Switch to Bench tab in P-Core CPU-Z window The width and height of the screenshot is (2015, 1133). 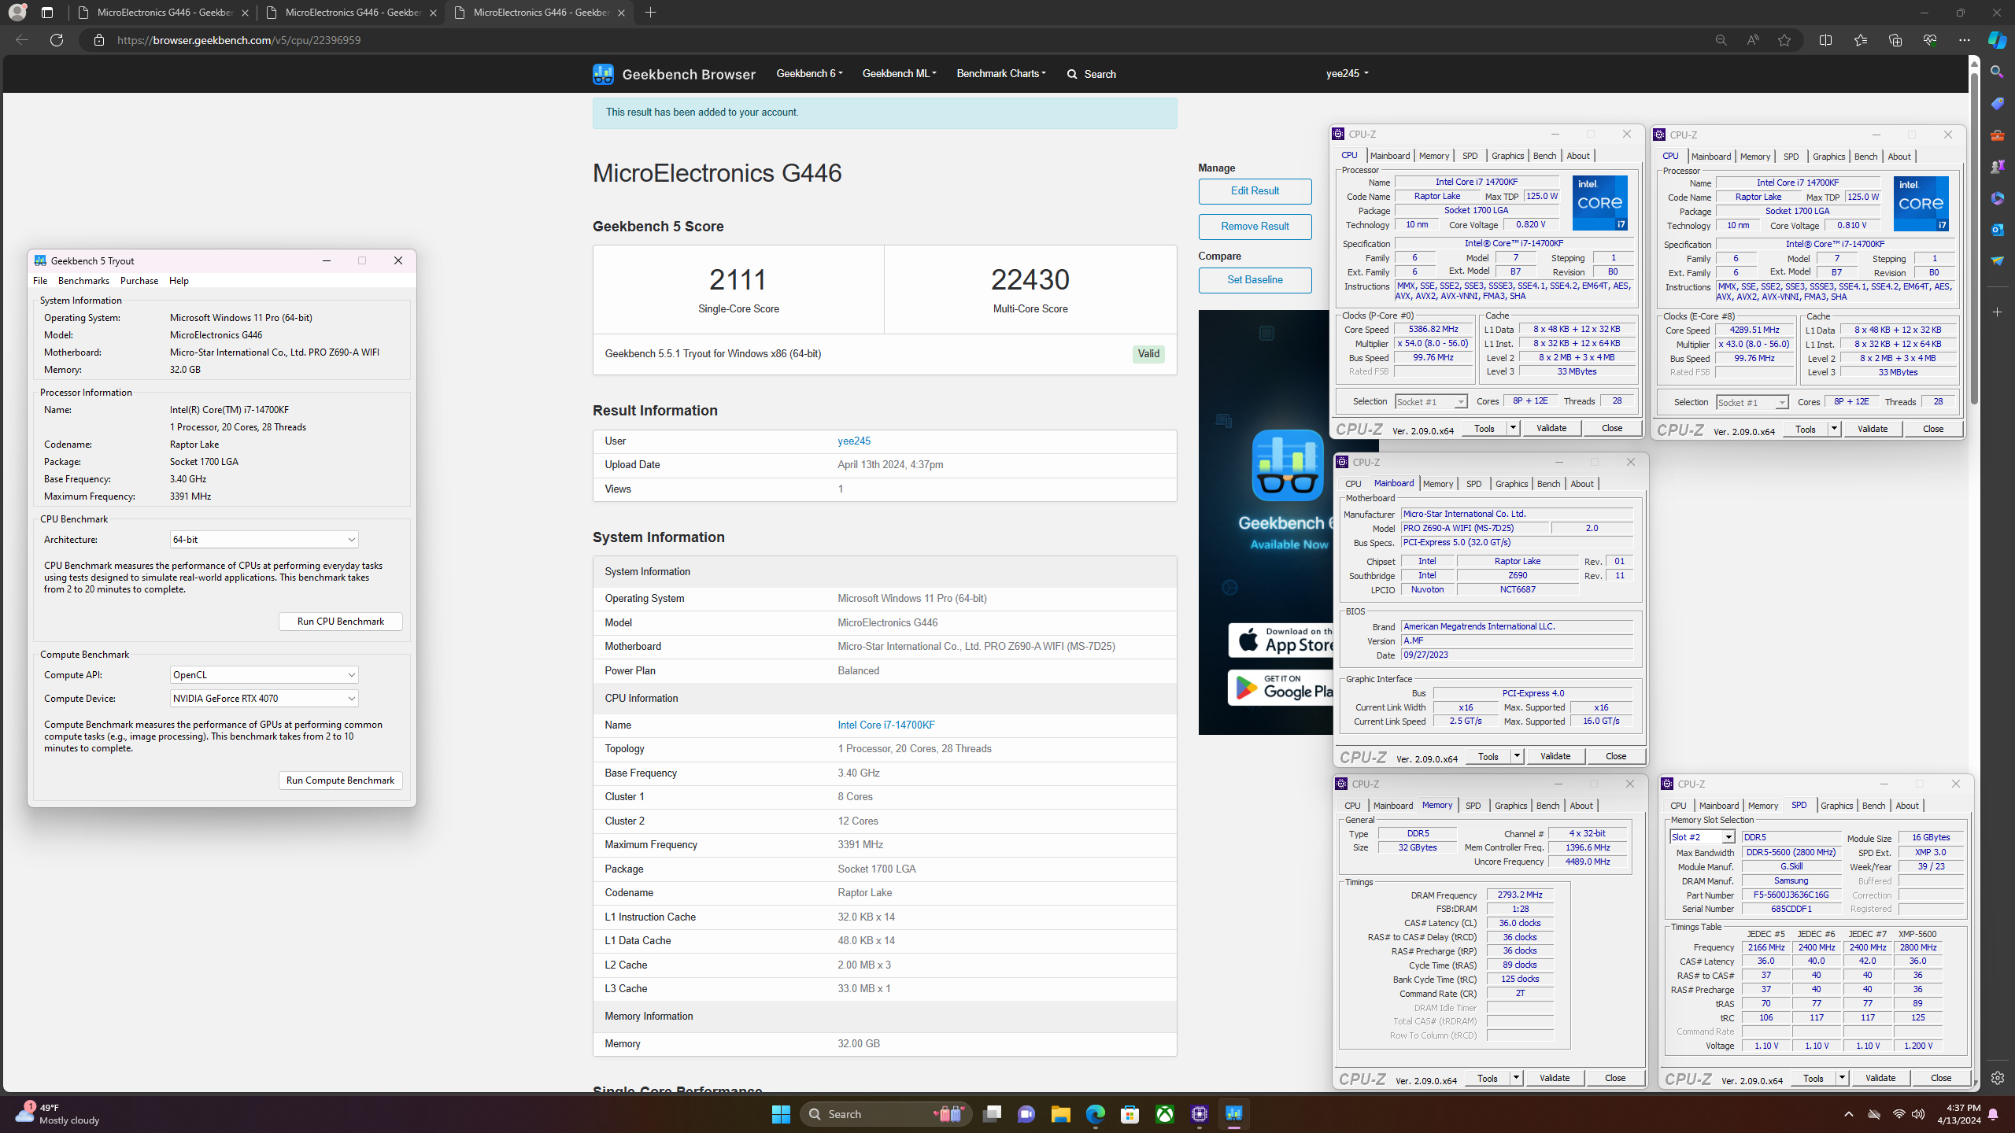click(x=1544, y=156)
